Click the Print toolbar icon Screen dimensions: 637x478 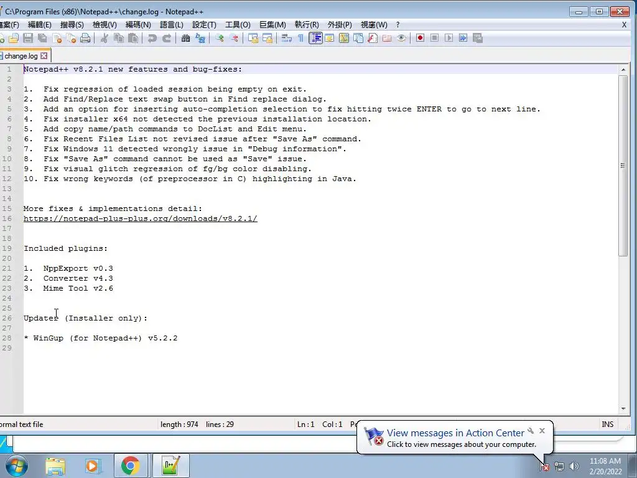point(85,38)
